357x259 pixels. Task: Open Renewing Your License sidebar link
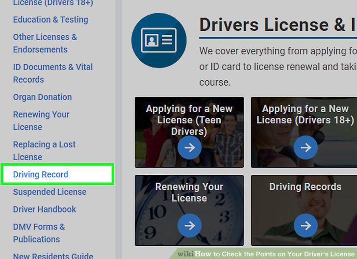41,121
